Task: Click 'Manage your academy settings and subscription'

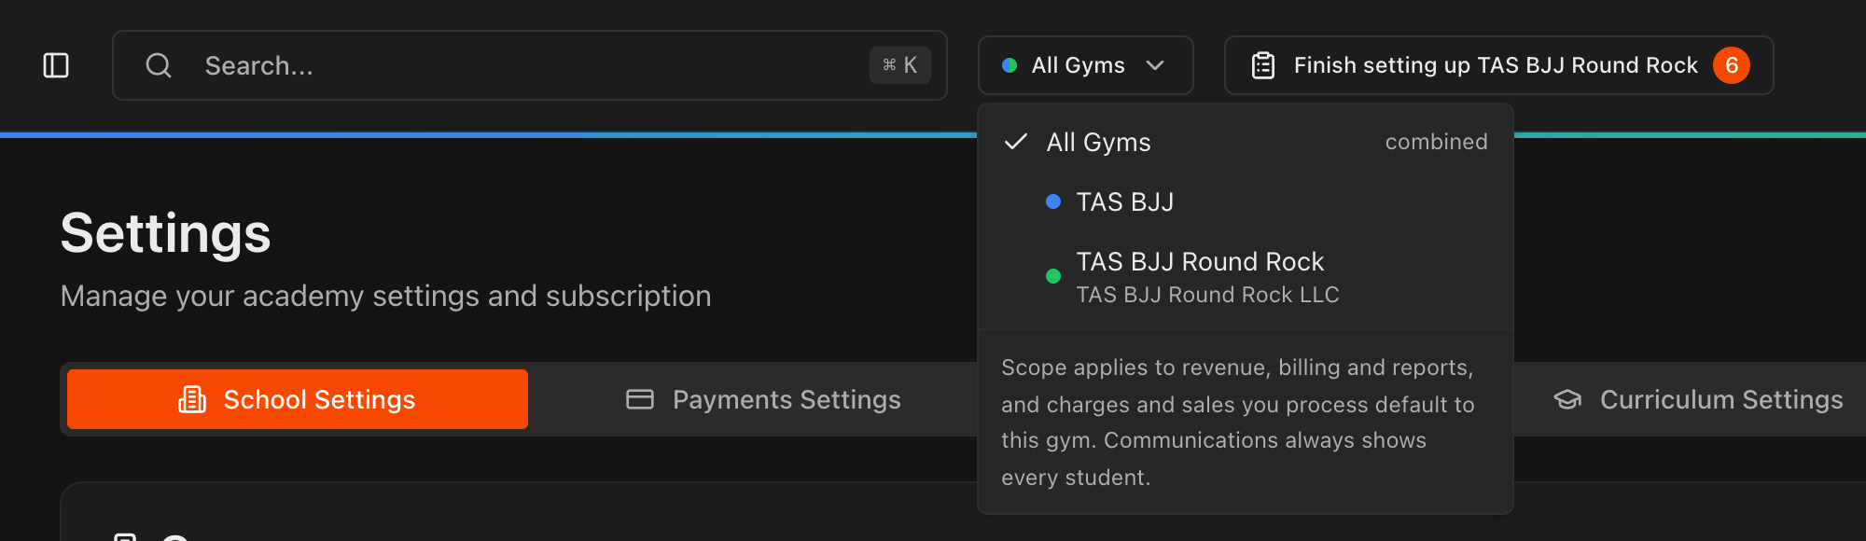Action: click(x=385, y=296)
